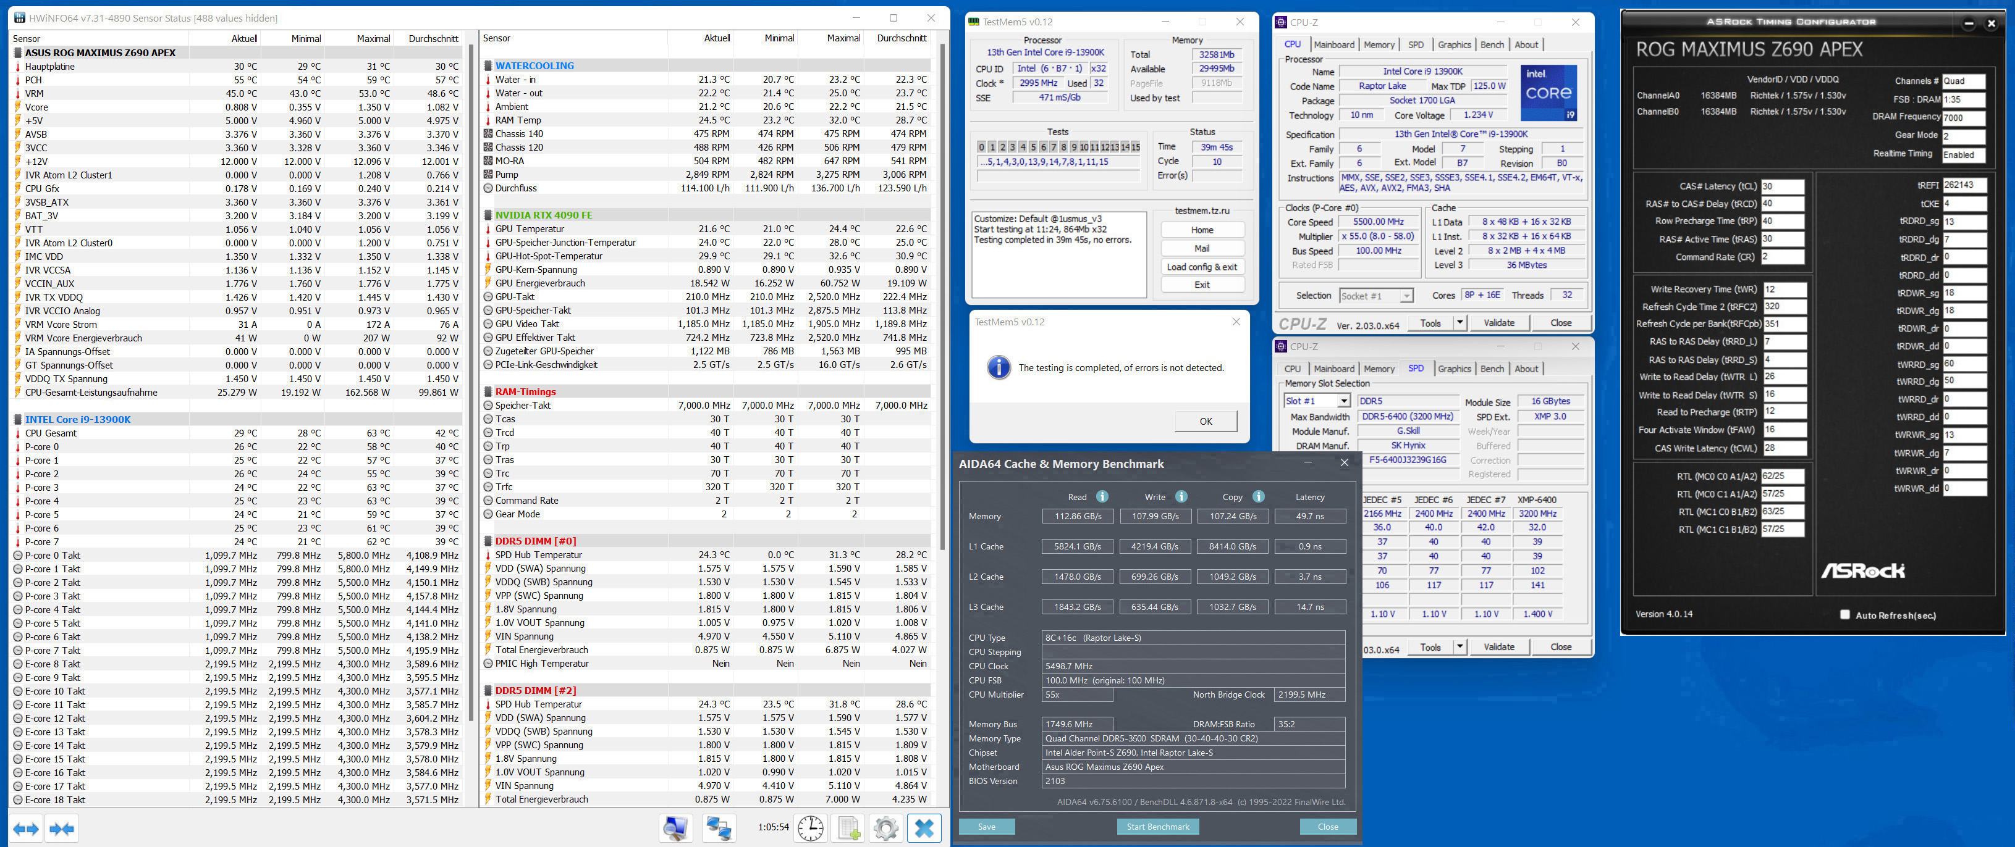2015x847 pixels.
Task: Open the Tools dropdown arrow in upper CPU-Z window
Action: (1460, 323)
